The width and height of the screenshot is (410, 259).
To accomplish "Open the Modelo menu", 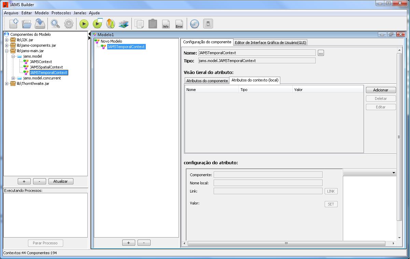I will [x=42, y=13].
